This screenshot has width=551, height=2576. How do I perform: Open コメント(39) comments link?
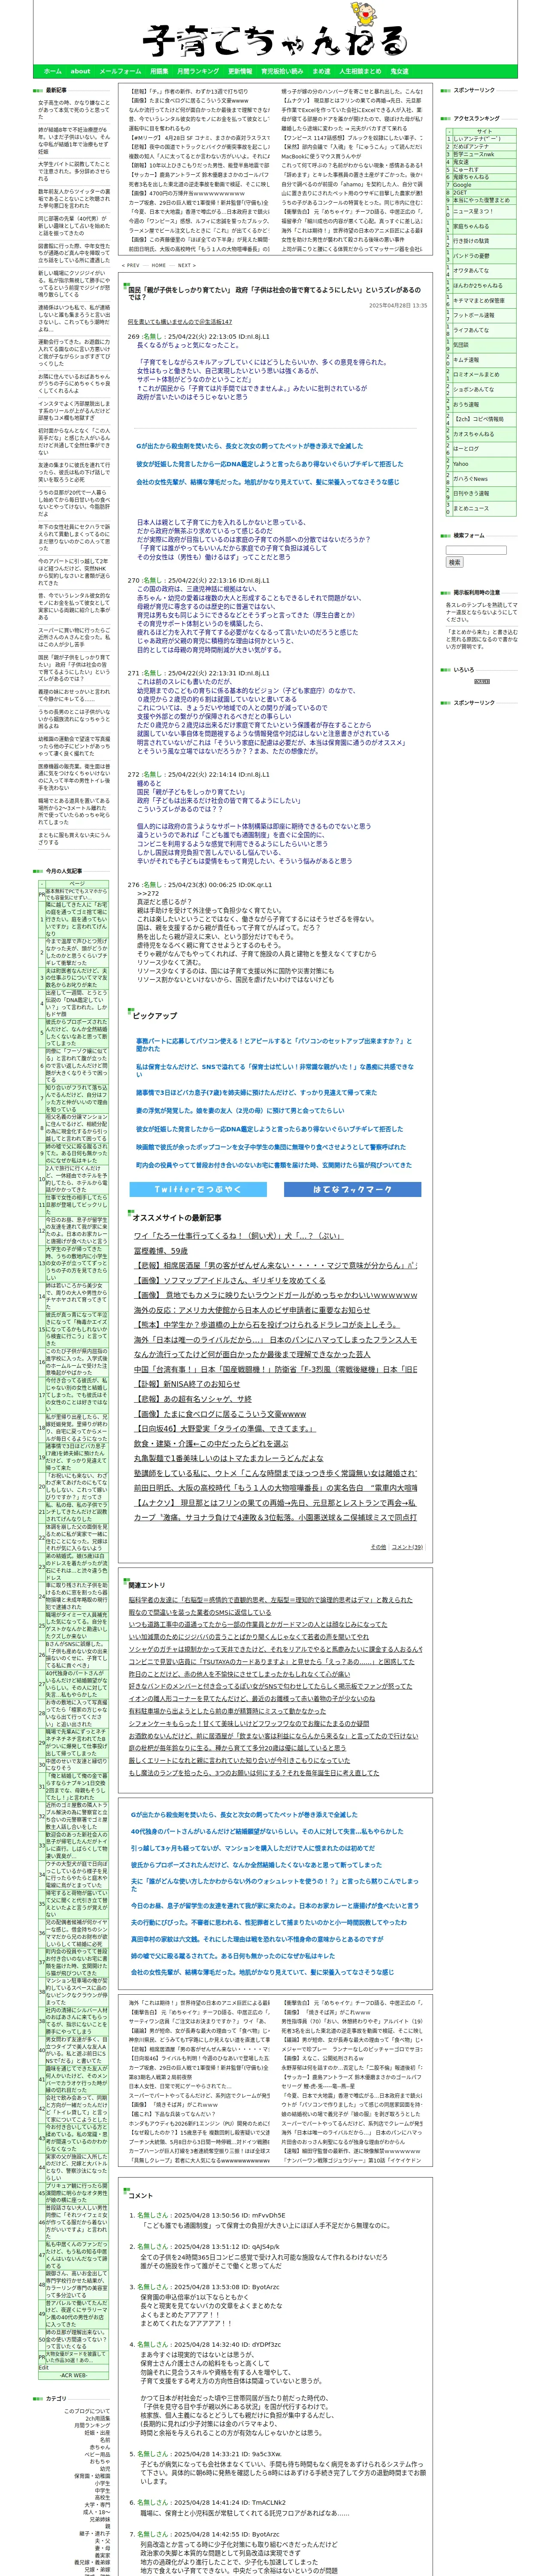point(406,1546)
